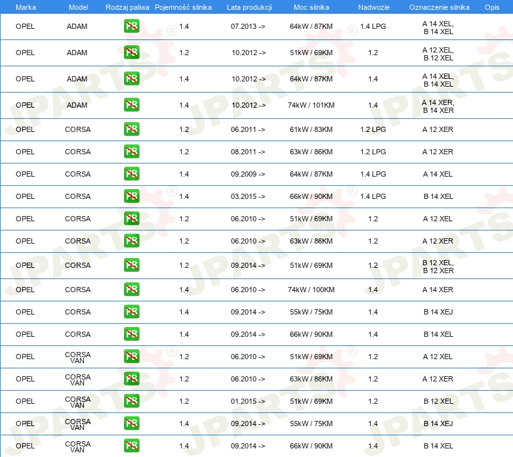
Task: Click the fuel icon in the CORSA 08.2011 row
Action: [x=131, y=151]
